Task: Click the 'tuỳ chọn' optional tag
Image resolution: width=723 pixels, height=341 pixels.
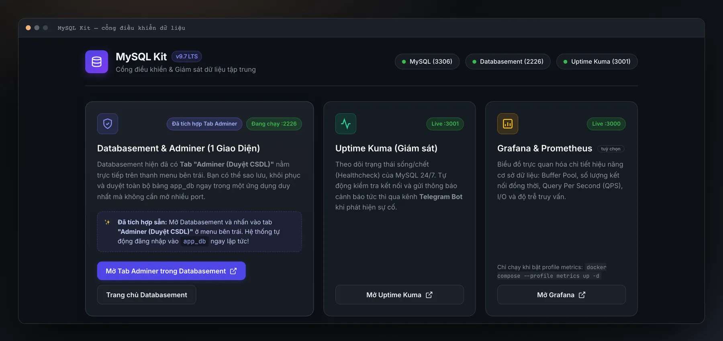Action: coord(611,149)
